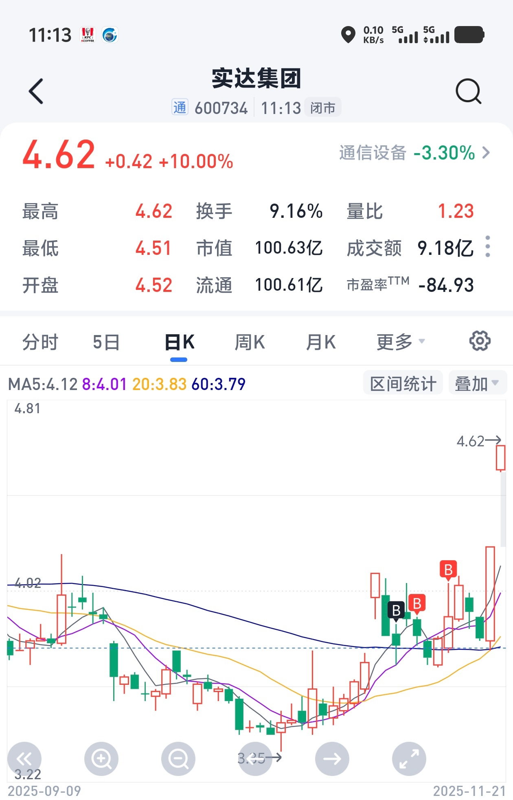Tap 市盈率TTM value -84.93

click(446, 285)
